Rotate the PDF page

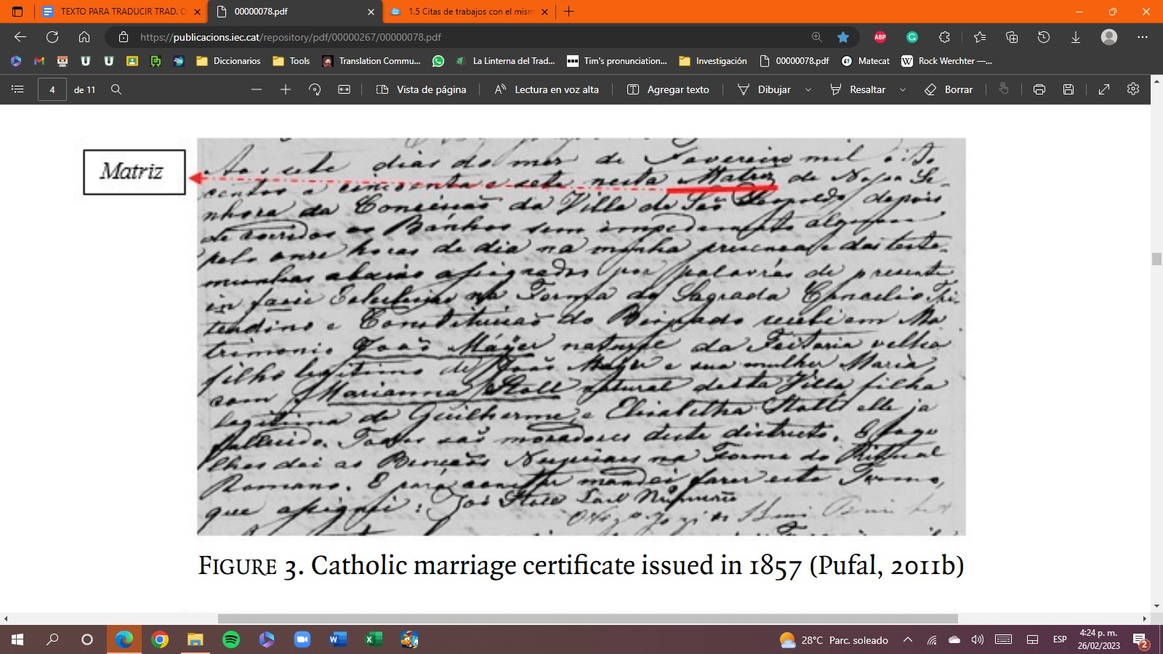[315, 89]
